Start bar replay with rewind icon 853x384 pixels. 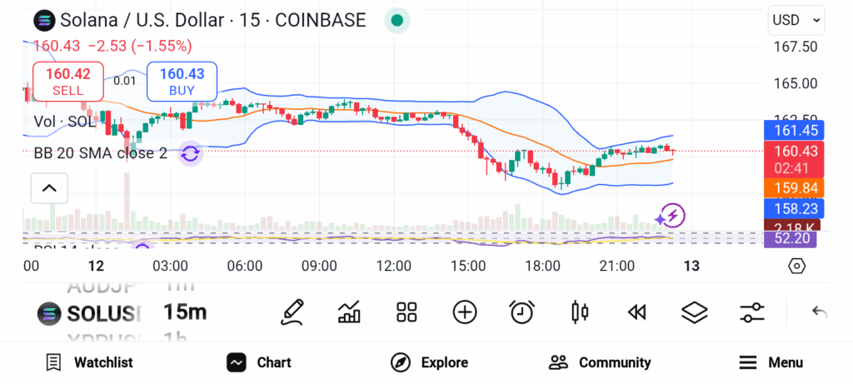(636, 312)
